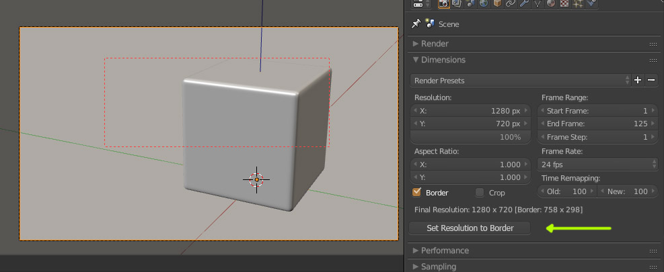Toggle the Border checkbox

tap(416, 192)
